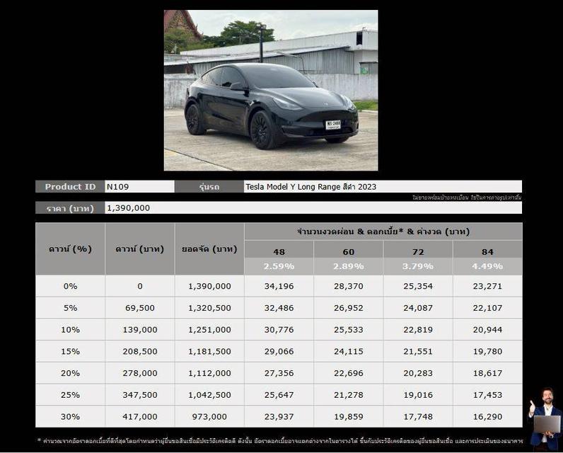Click the monthly payment 23,271
Screen dimensions: 563x453
487,287
